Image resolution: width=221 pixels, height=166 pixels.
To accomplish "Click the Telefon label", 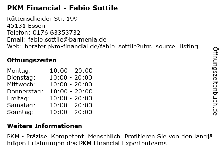I will click(x=19, y=33).
